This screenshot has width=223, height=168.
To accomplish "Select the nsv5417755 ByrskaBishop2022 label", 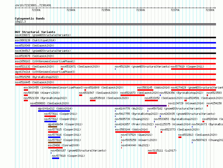I will coord(137,114).
